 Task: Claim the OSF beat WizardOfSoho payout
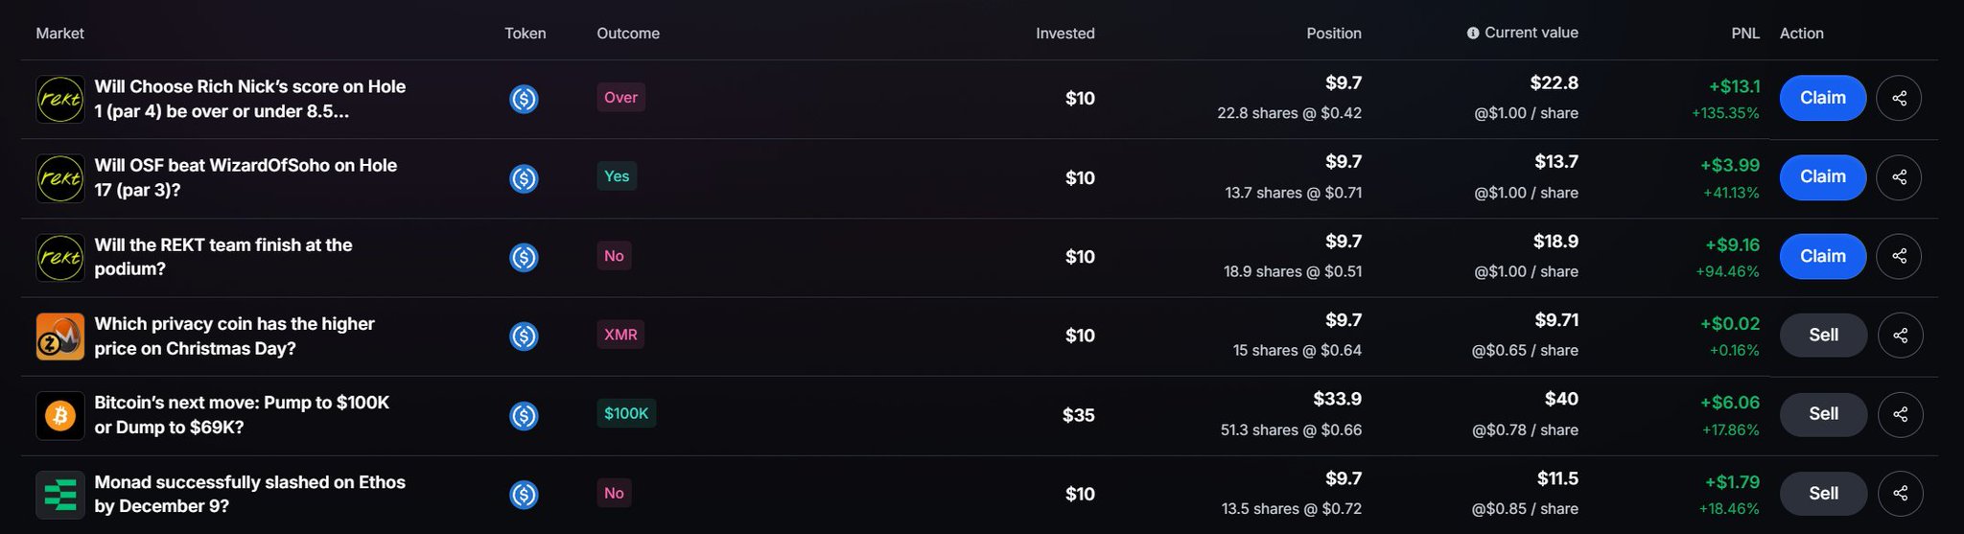[x=1822, y=177]
